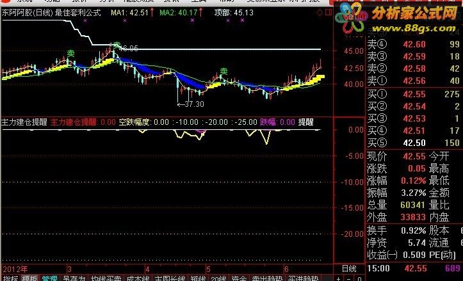
Task: Click the 37.30 low price annotation
Action: pyautogui.click(x=191, y=104)
